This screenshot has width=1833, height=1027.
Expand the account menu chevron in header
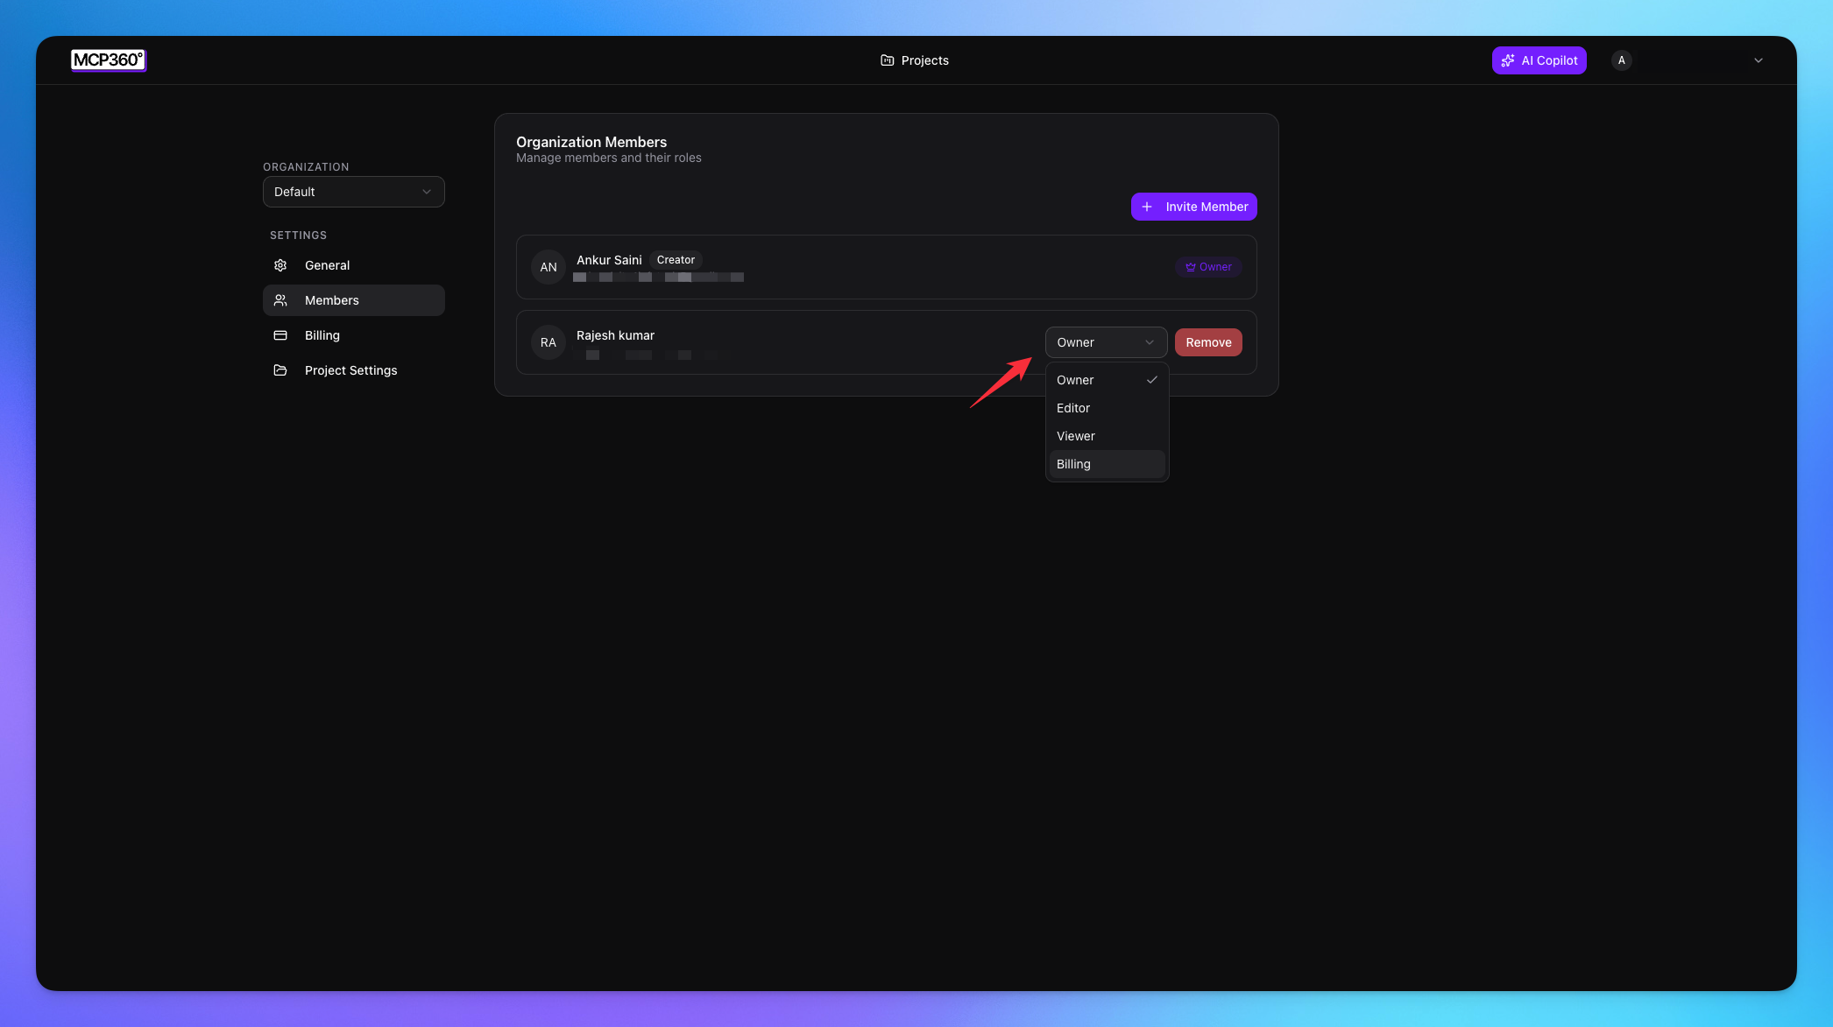[x=1758, y=60]
